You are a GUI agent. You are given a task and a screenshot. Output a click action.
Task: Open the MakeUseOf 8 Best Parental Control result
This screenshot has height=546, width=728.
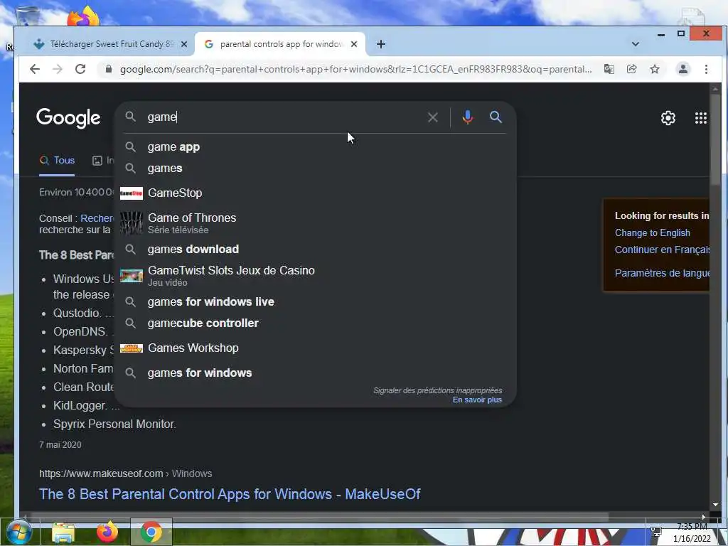tap(230, 494)
